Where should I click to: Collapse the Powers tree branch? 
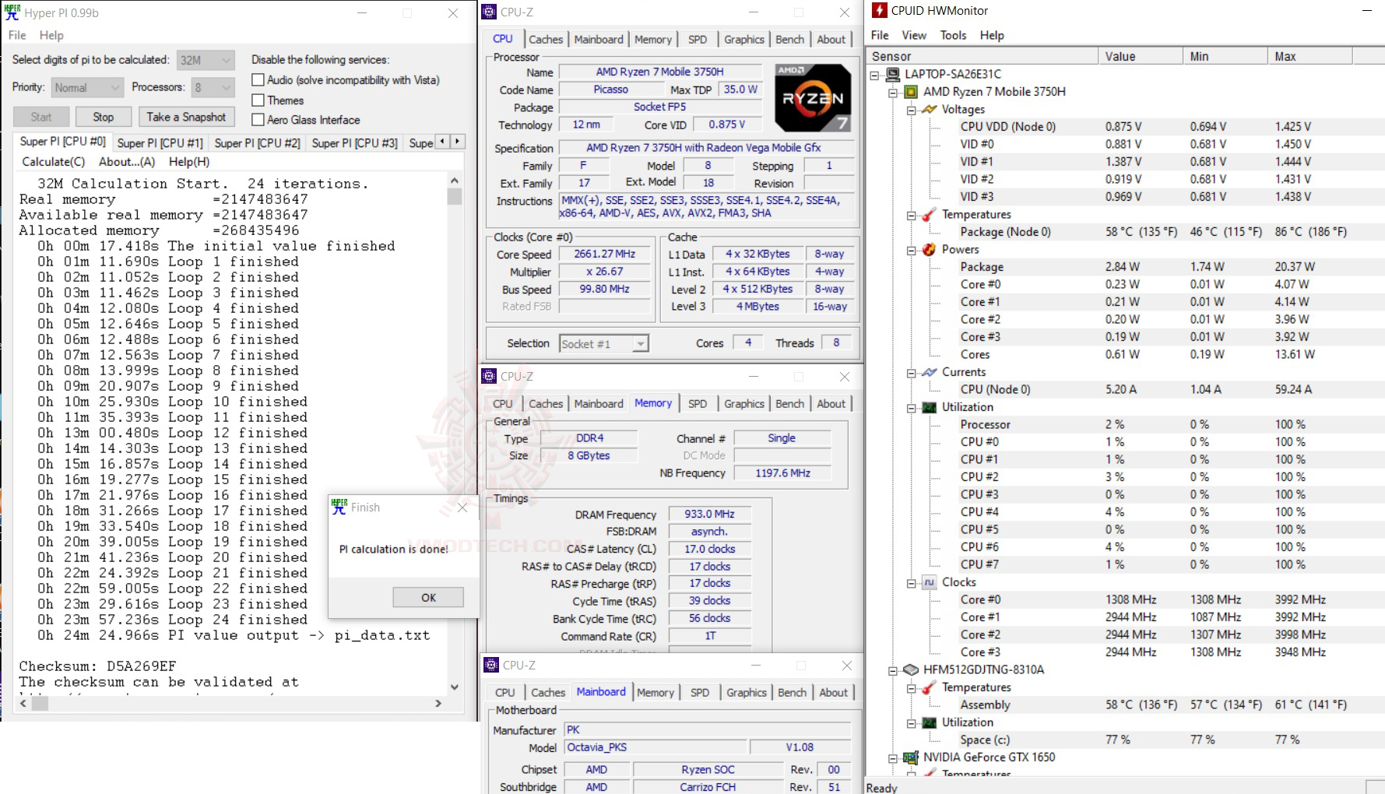(911, 250)
